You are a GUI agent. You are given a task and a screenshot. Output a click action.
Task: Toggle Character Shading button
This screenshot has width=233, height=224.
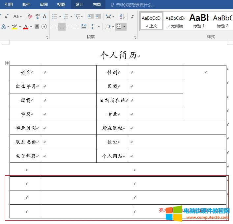[x=37, y=27]
